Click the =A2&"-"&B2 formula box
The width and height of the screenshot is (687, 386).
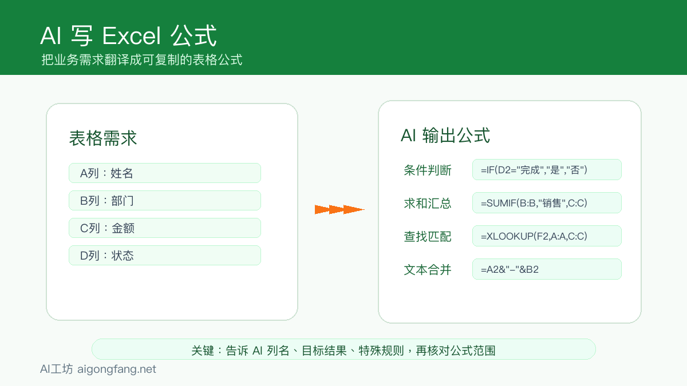point(547,269)
